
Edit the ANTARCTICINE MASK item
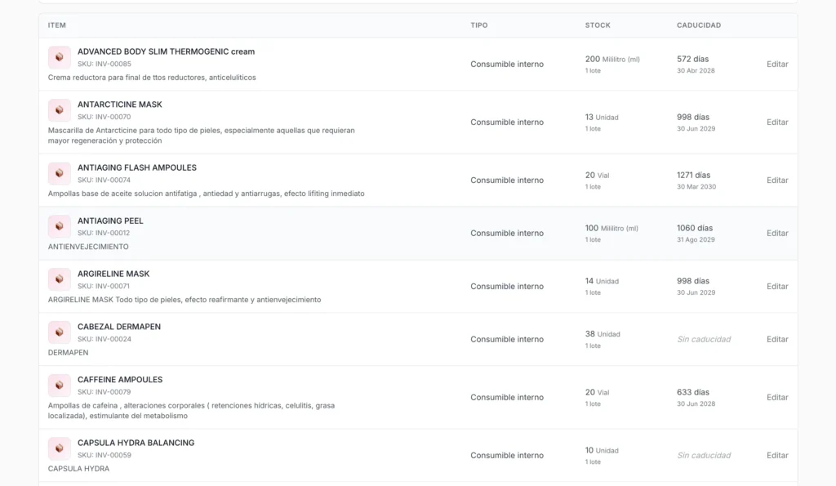(777, 123)
